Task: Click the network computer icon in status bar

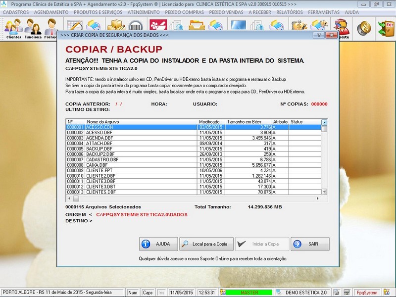Action: coord(347,292)
